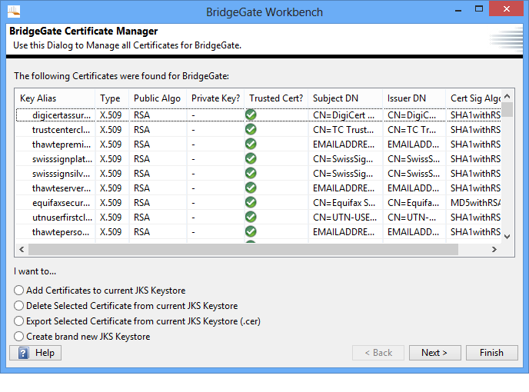Click trusted checkmark icon for trustcentercl row
Screen dimensions: 529x392
(x=251, y=129)
